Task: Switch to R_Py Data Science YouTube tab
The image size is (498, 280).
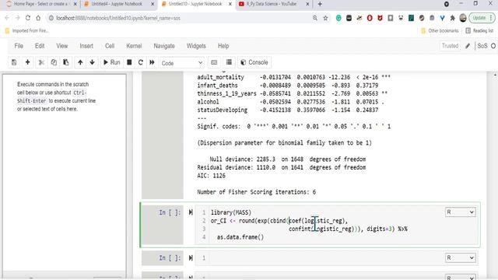Action: (x=271, y=4)
